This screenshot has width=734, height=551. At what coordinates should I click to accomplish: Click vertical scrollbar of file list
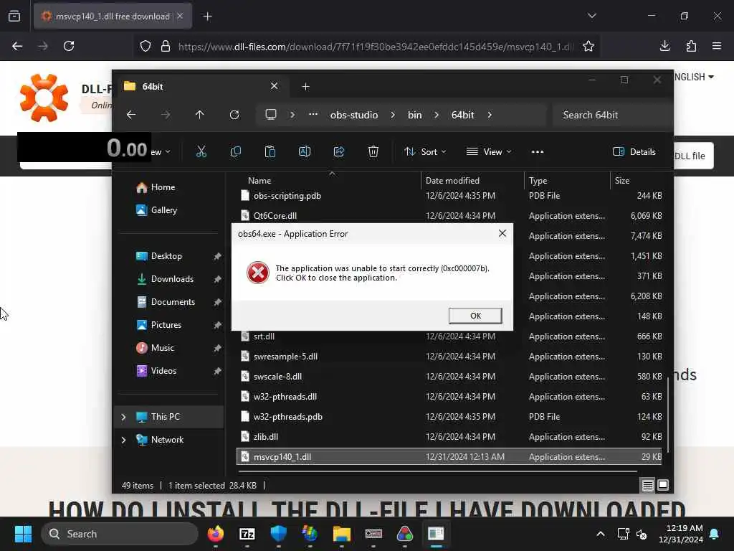click(x=668, y=415)
